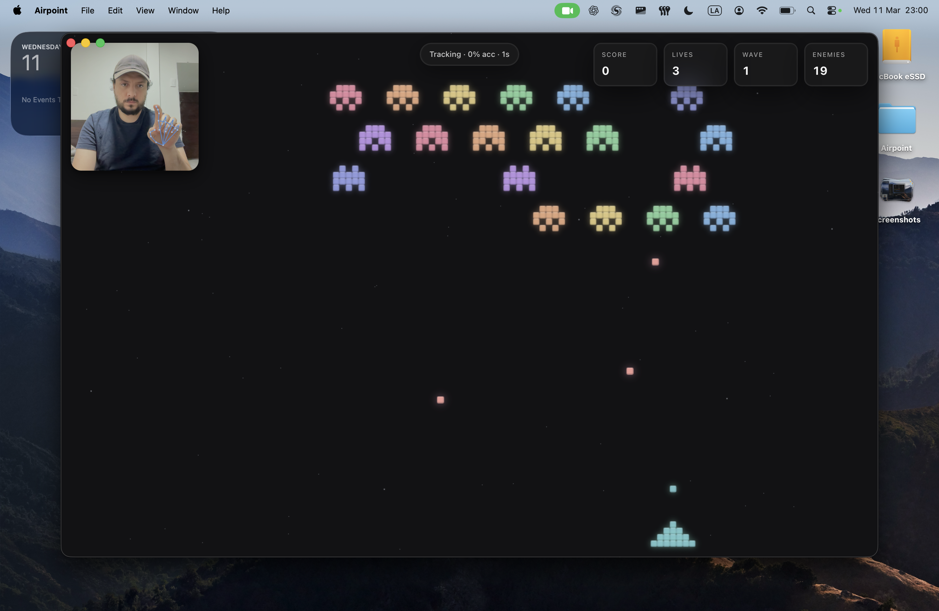Image resolution: width=939 pixels, height=611 pixels.
Task: Open Control Center in the menu bar
Action: [832, 11]
